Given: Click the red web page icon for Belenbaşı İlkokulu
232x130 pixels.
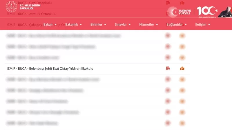Looking at the screenshot, I should coord(168,68).
